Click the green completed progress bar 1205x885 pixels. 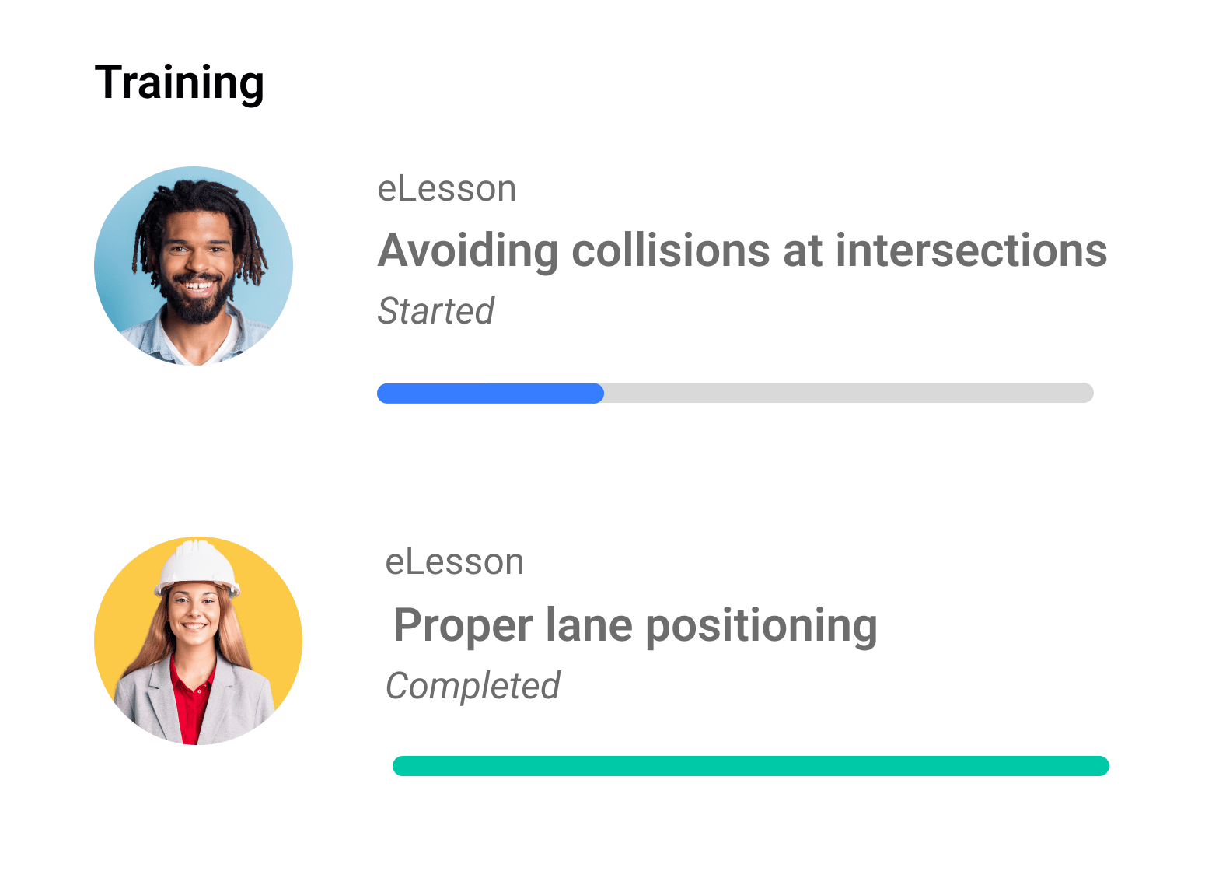pyautogui.click(x=751, y=766)
